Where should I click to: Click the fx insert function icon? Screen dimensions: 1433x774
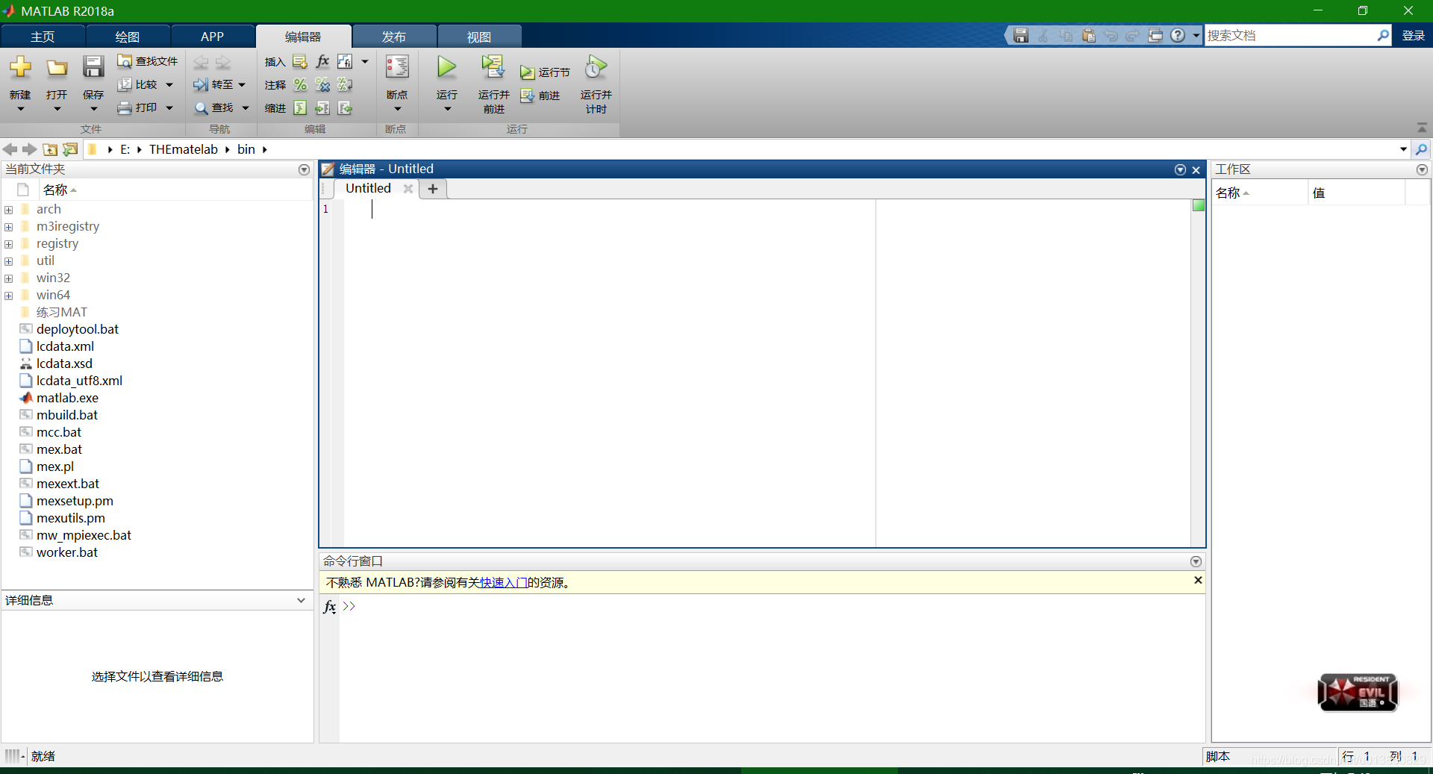[322, 62]
